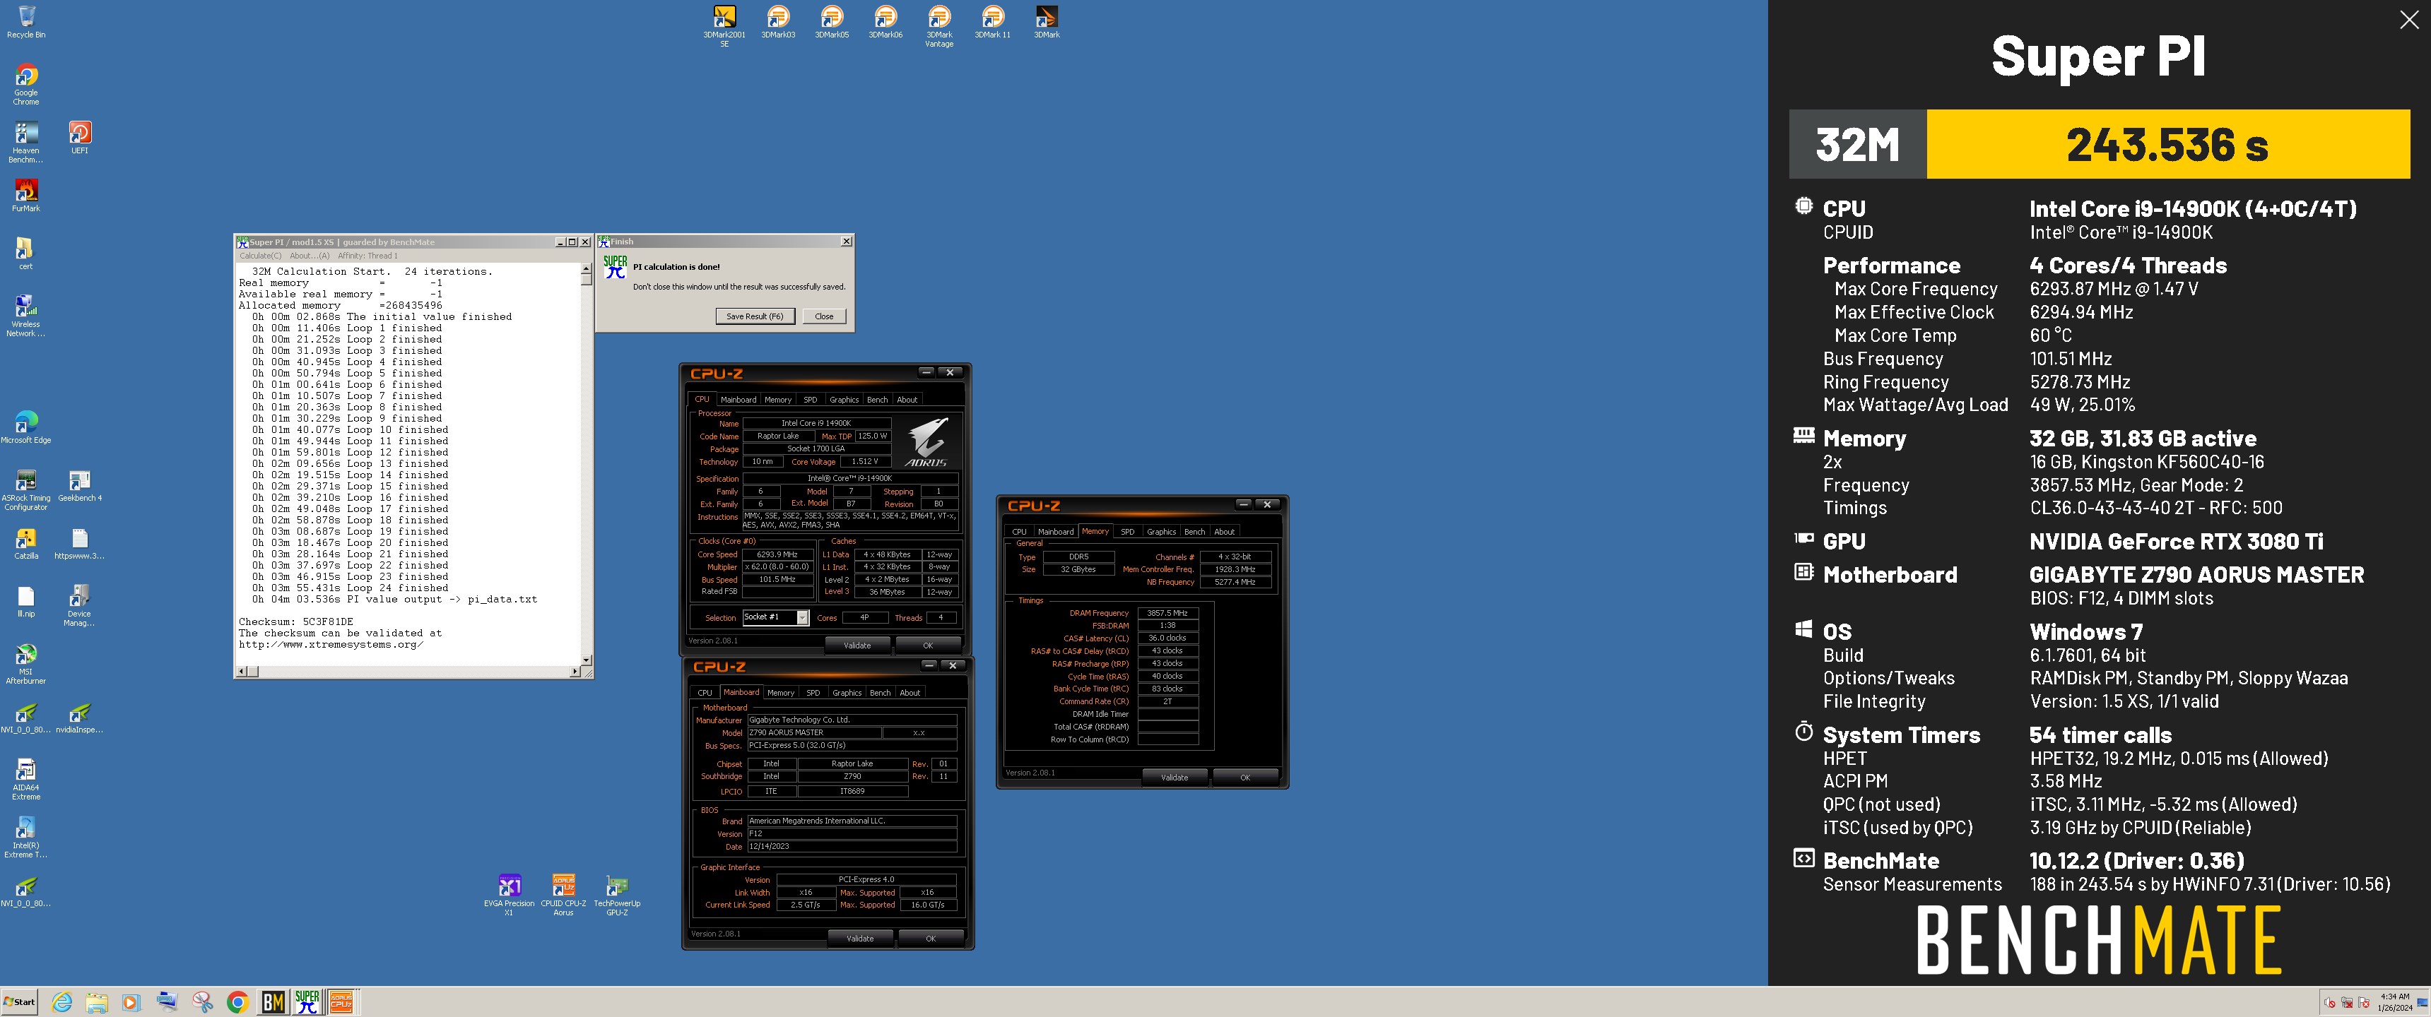Open the 3DMark 11 desktop shortcut
This screenshot has height=1017, width=2431.
click(x=993, y=22)
